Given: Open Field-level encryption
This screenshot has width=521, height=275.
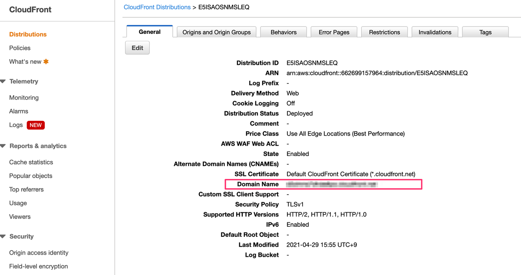Looking at the screenshot, I should [x=39, y=266].
